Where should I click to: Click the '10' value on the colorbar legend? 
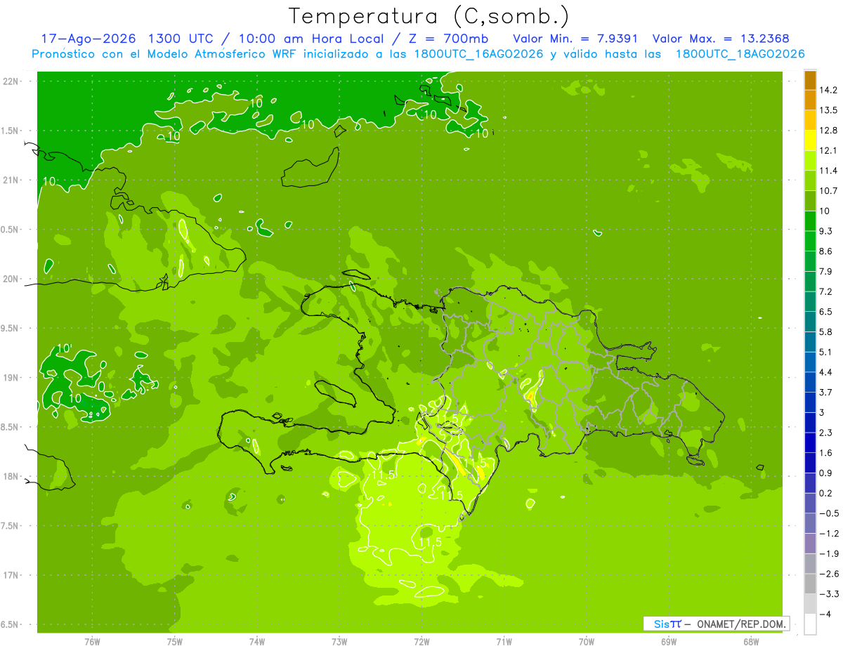tap(825, 211)
